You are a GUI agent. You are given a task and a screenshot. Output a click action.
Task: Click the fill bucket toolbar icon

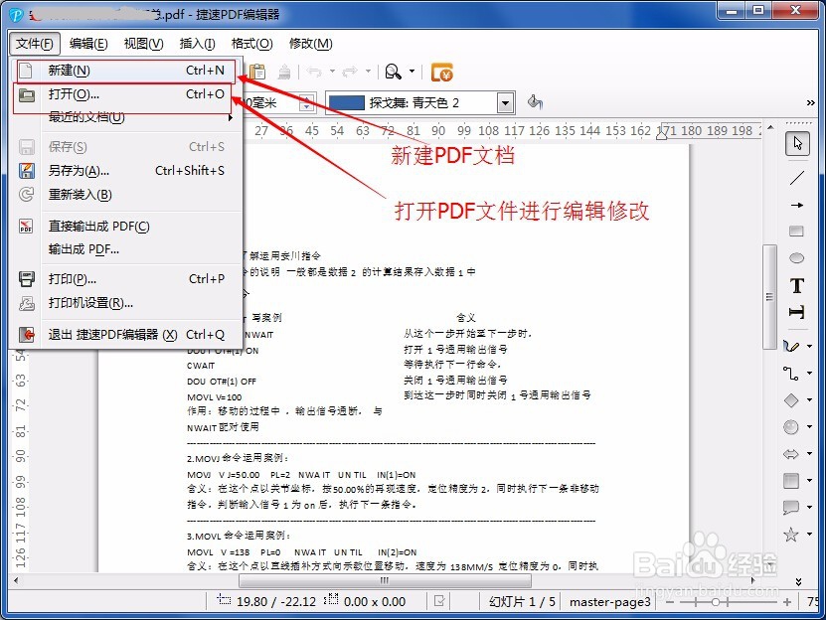pyautogui.click(x=535, y=102)
